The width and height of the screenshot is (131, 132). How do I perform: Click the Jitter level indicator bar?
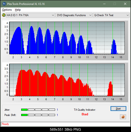pyautogui.click(x=38, y=110)
